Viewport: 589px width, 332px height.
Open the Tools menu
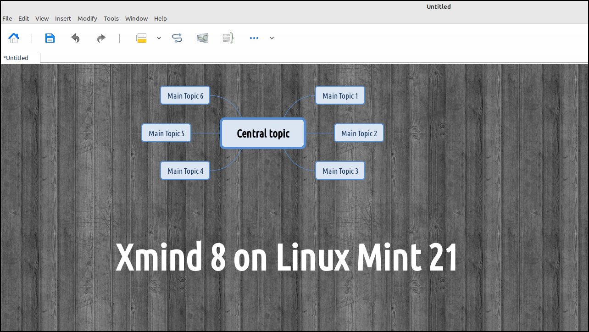point(111,18)
